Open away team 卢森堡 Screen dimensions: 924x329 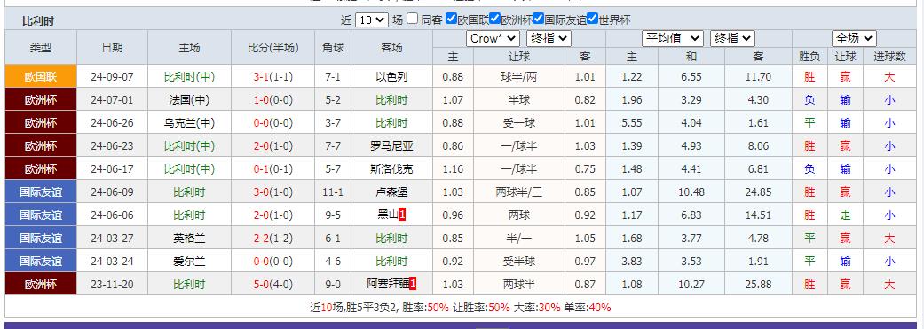(x=391, y=192)
